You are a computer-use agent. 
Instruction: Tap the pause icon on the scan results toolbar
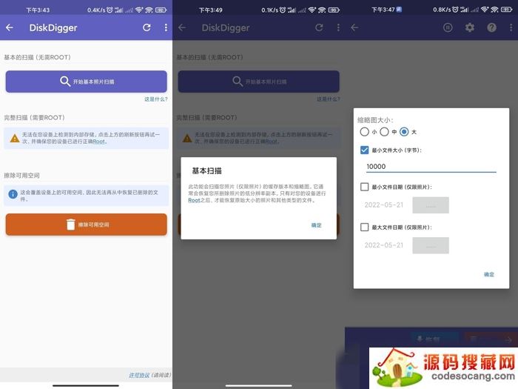click(x=448, y=28)
